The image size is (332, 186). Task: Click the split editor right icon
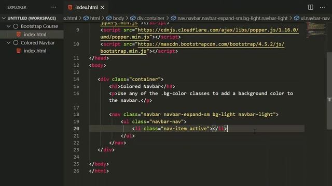pos(310,7)
